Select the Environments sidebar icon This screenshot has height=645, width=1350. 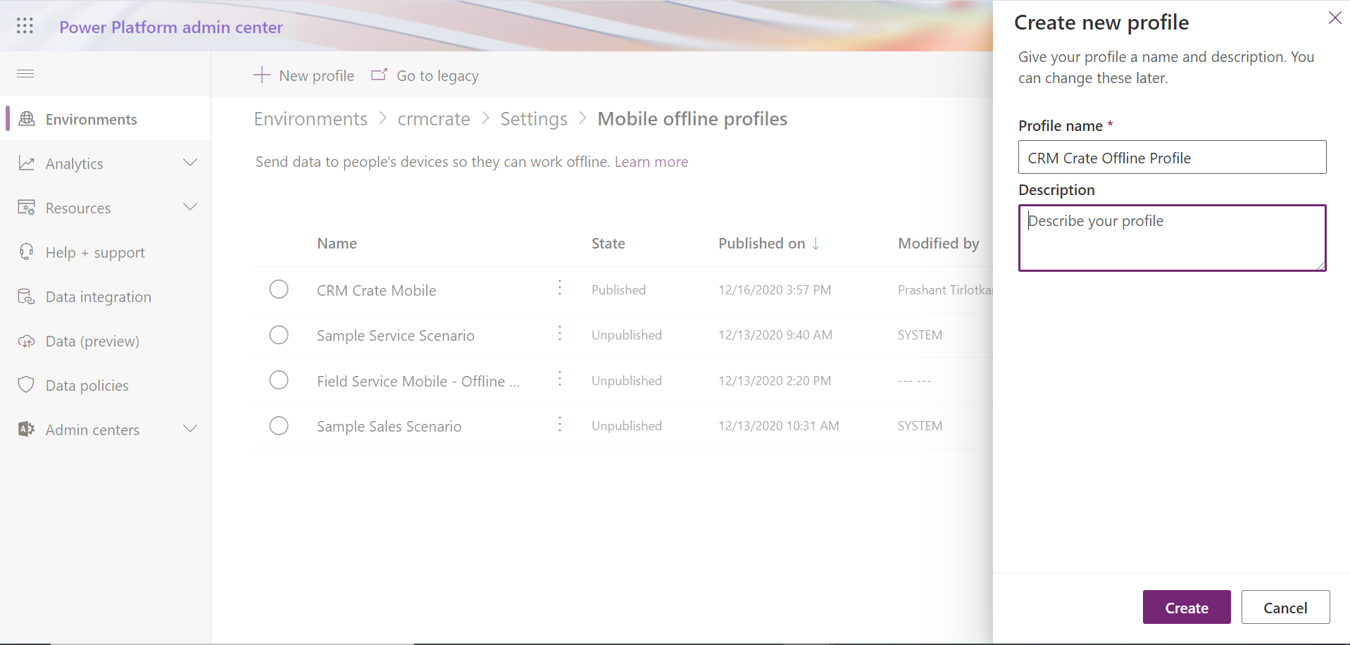(x=26, y=118)
